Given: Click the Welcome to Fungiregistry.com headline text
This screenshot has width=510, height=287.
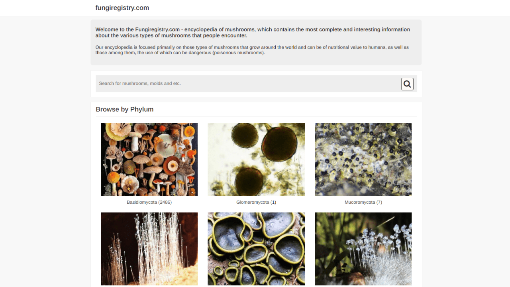Looking at the screenshot, I should (253, 32).
